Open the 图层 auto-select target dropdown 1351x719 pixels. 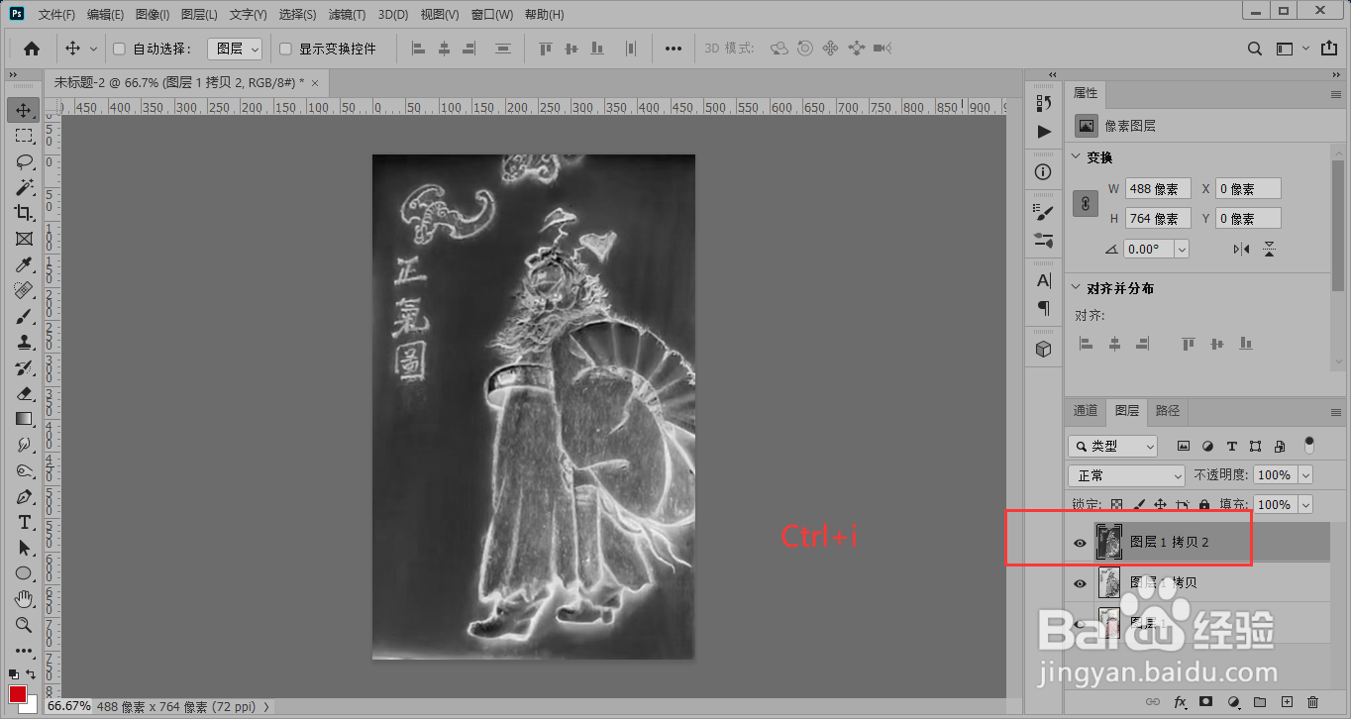point(235,49)
